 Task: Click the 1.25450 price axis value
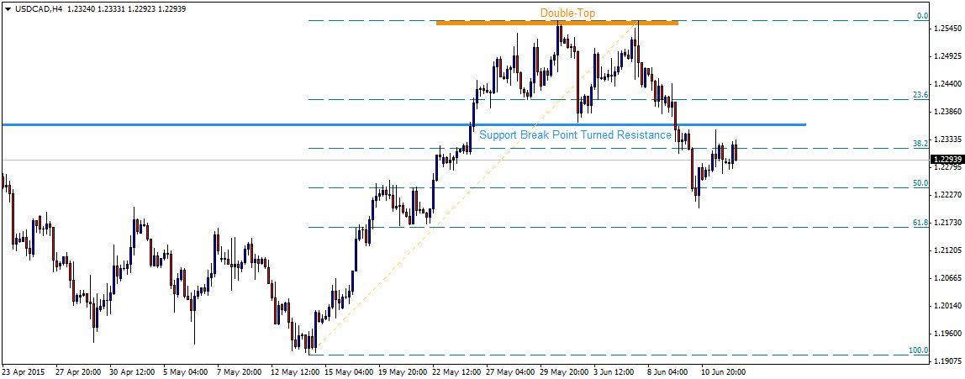pyautogui.click(x=947, y=29)
